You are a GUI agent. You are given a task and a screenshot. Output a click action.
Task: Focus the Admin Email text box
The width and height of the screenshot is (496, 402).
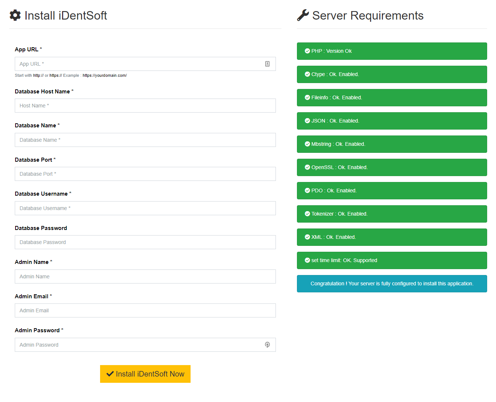pyautogui.click(x=145, y=310)
